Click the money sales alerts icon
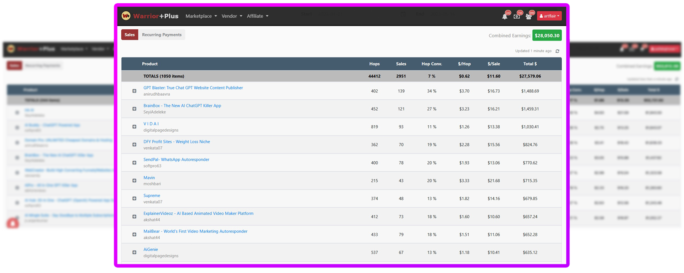684x273 pixels. point(517,16)
